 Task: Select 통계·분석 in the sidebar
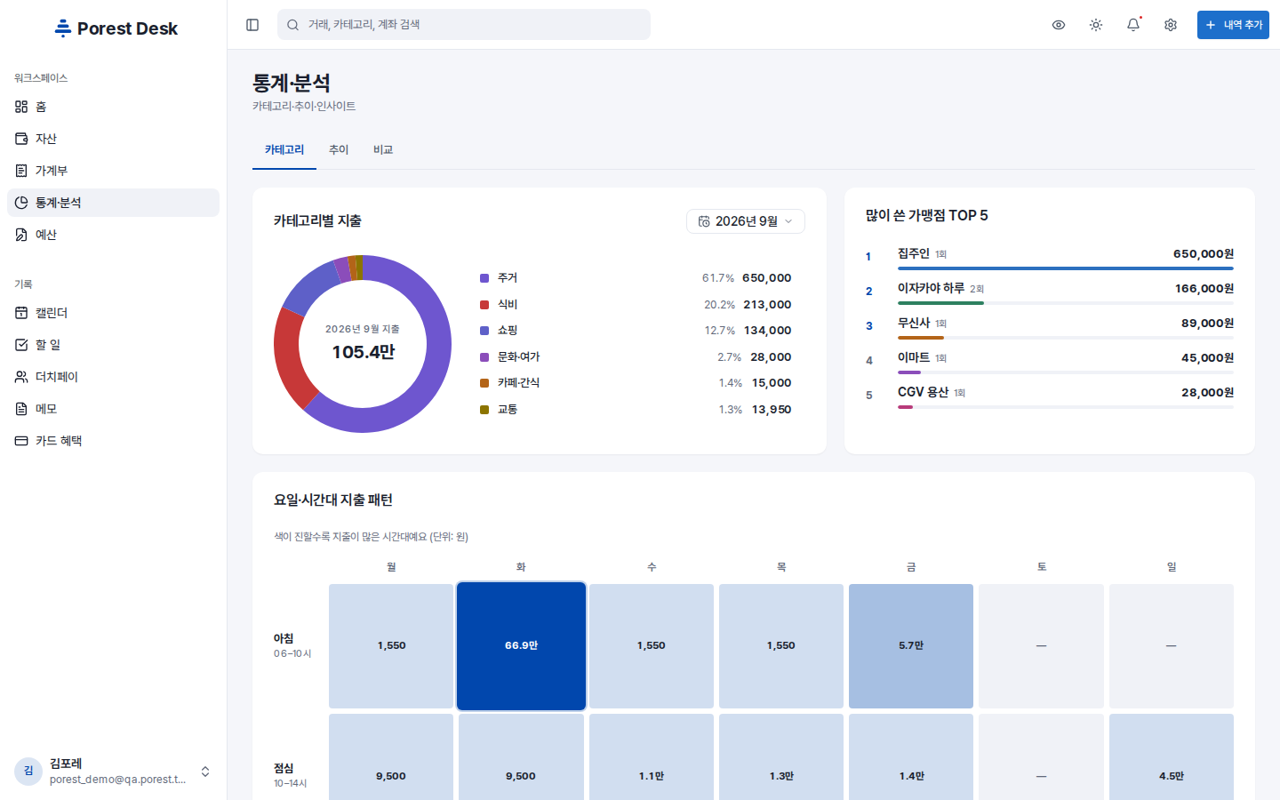coord(113,203)
